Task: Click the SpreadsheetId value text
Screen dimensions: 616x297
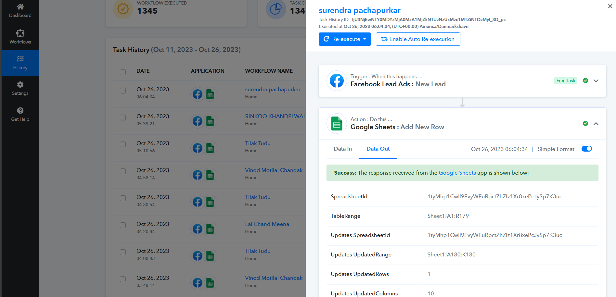Action: coord(494,196)
